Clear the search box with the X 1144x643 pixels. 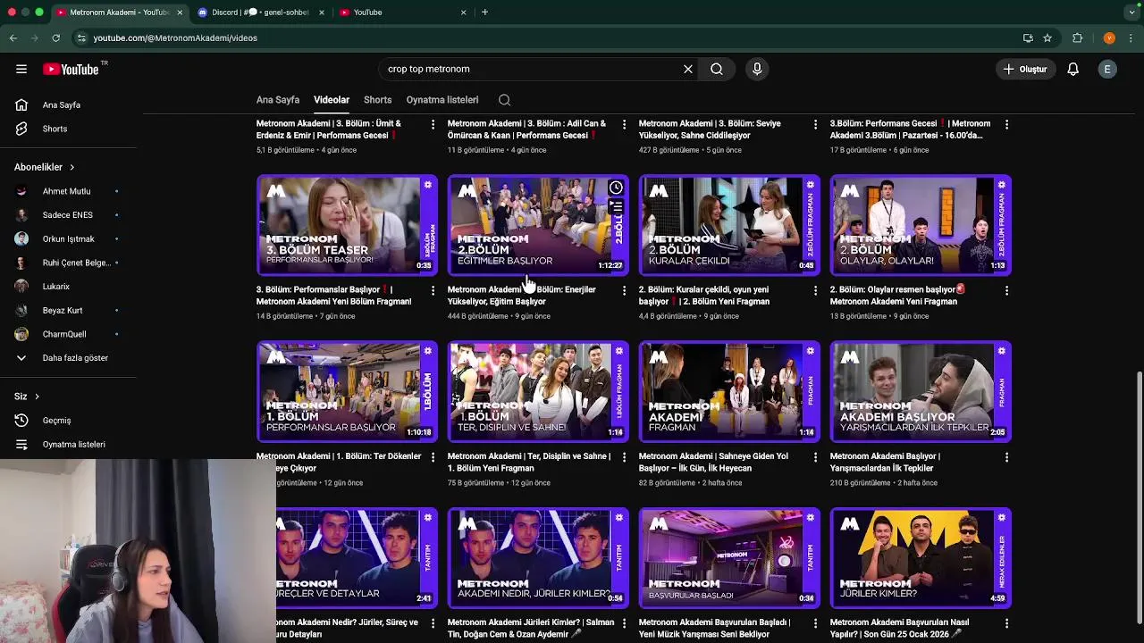[x=688, y=69]
